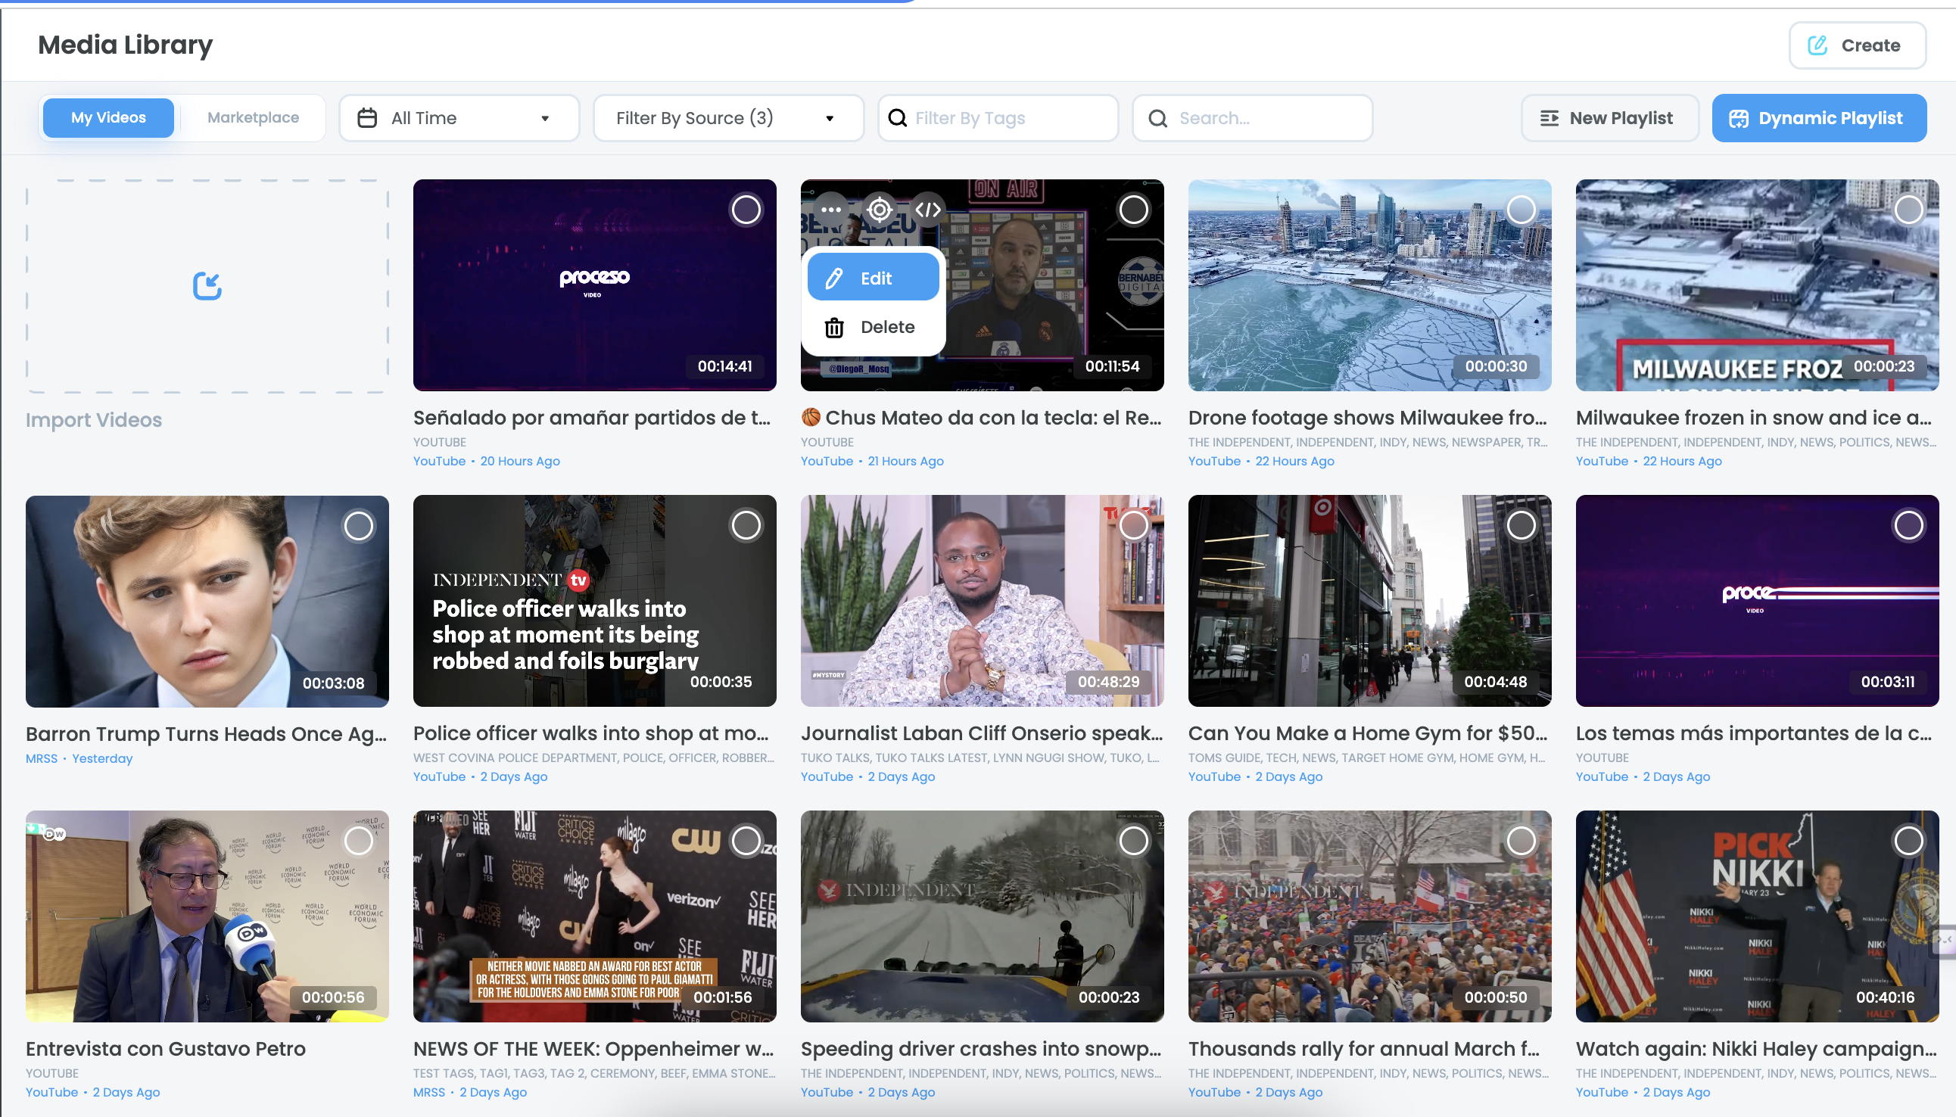The width and height of the screenshot is (1956, 1117).
Task: Select the Nikki Haley campaign video circle
Action: click(1908, 841)
